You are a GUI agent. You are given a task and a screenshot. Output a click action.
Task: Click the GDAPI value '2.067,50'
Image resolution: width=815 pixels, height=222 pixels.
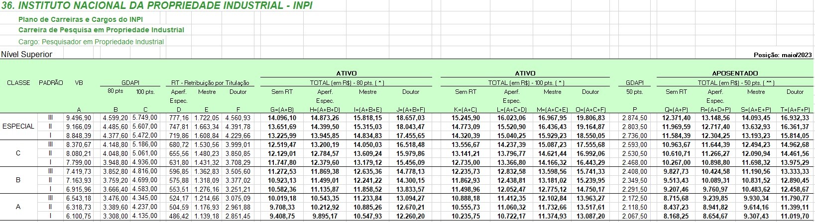click(635, 217)
